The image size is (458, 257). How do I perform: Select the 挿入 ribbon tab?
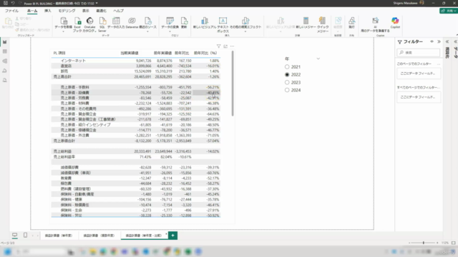click(x=48, y=11)
